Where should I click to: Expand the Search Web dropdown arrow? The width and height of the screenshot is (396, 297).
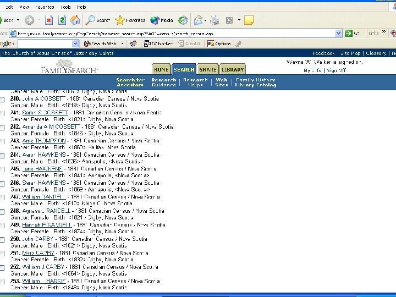[122, 43]
